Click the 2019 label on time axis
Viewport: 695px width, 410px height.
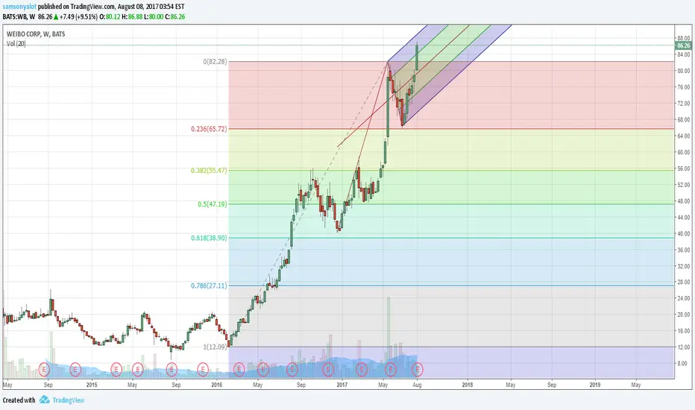(595, 385)
